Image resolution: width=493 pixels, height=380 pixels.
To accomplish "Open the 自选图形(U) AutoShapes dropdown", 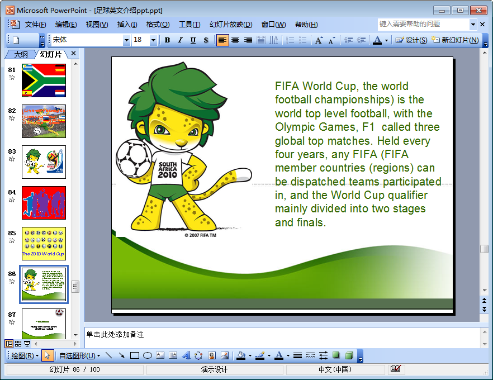I will [x=79, y=356].
